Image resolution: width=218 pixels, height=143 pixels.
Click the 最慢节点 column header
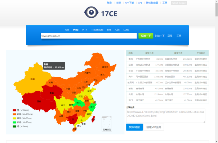click(178, 53)
